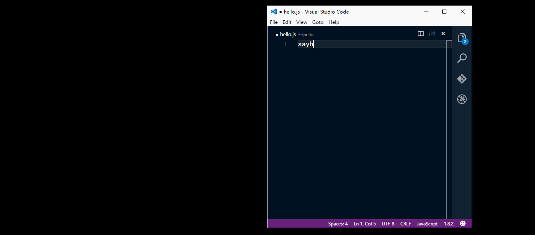535x235 pixels.
Task: Go to line via Ln 1, Col 5
Action: pos(365,224)
